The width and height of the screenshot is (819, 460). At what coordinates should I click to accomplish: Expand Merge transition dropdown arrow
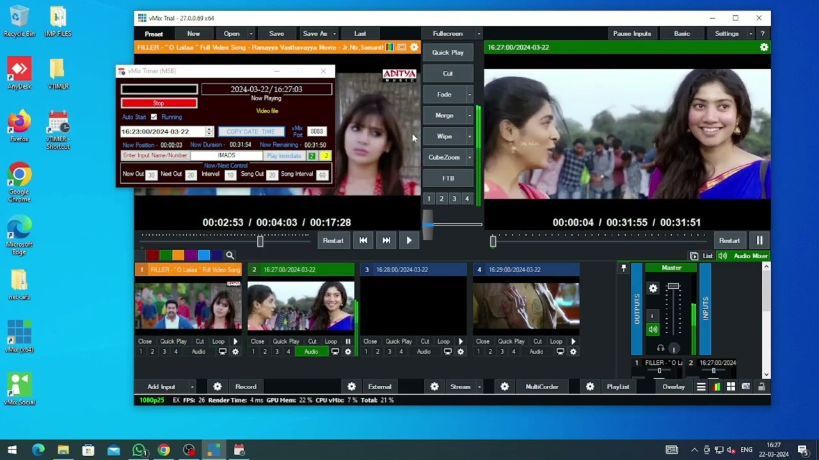tap(470, 116)
